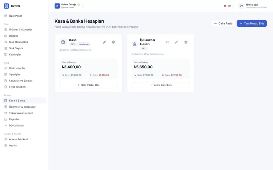Click the ÖV user avatar
This screenshot has height=170, width=273.
click(241, 6)
